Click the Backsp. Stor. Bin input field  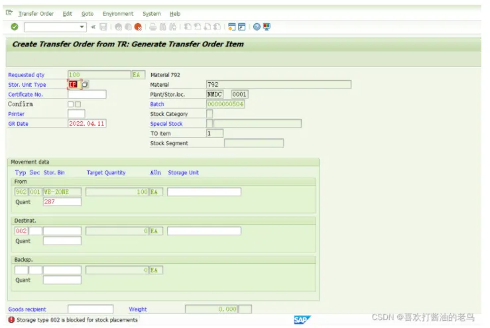tap(62, 270)
